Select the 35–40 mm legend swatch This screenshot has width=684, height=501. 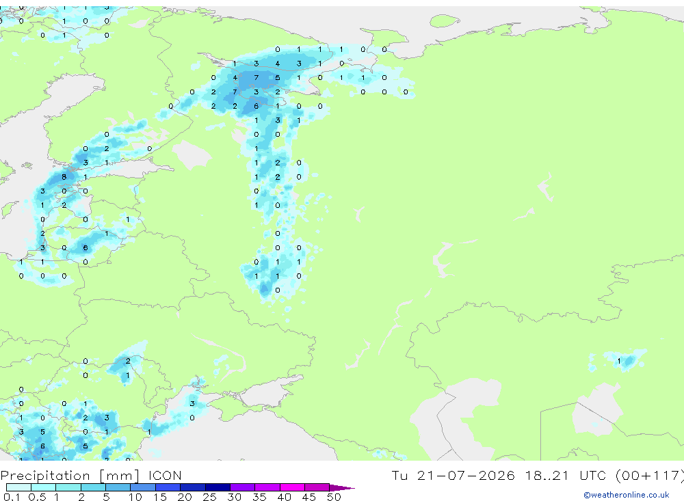tap(267, 487)
